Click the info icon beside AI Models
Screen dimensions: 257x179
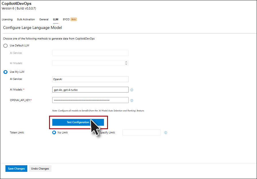click(x=132, y=90)
